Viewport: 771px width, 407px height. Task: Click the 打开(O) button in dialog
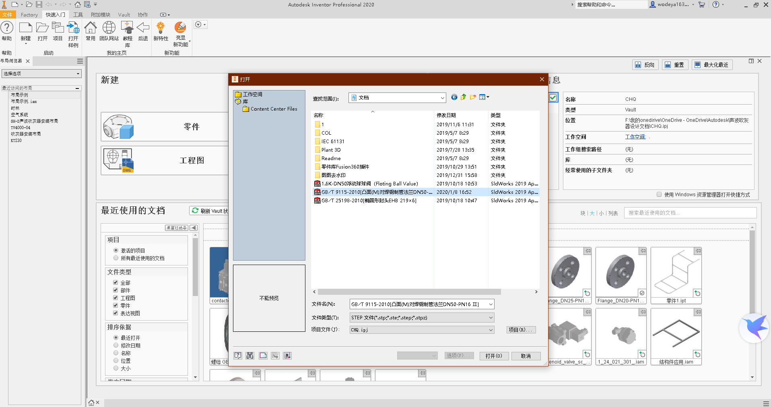coord(494,356)
